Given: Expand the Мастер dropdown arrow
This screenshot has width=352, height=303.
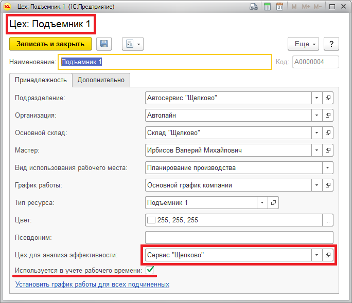Looking at the screenshot, I should [x=317, y=150].
